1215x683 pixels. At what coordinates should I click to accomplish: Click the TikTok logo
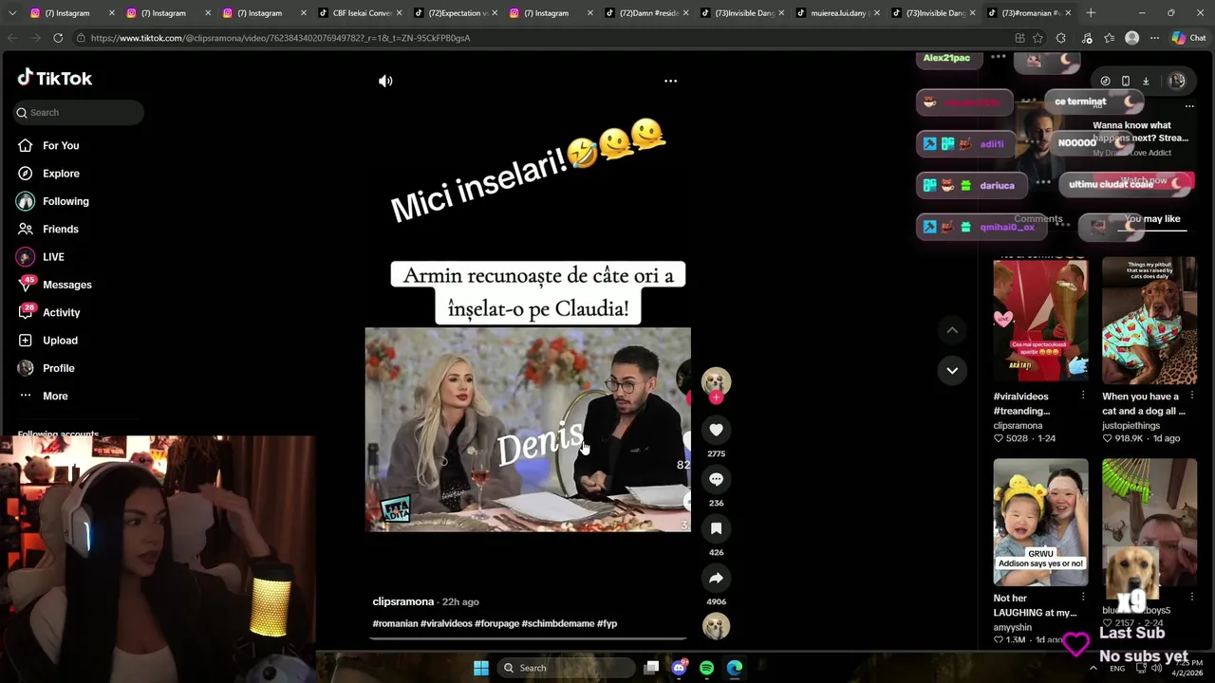pos(54,78)
